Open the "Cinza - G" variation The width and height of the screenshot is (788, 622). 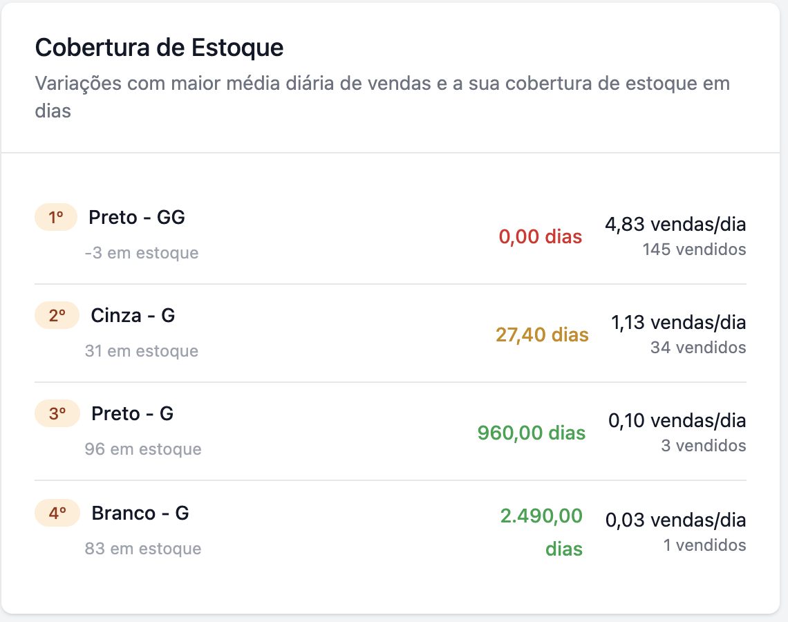coord(133,316)
